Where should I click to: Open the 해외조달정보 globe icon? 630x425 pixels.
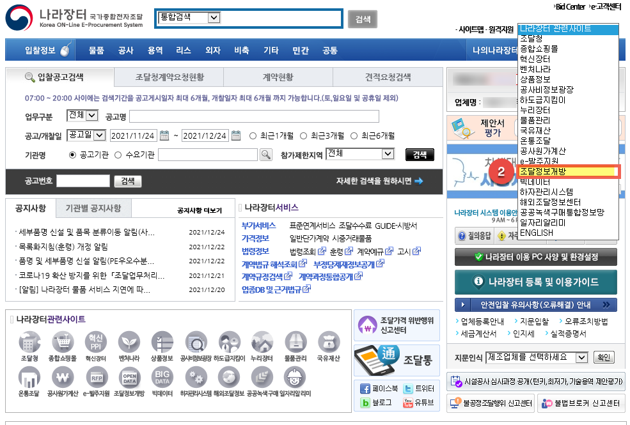(x=229, y=377)
